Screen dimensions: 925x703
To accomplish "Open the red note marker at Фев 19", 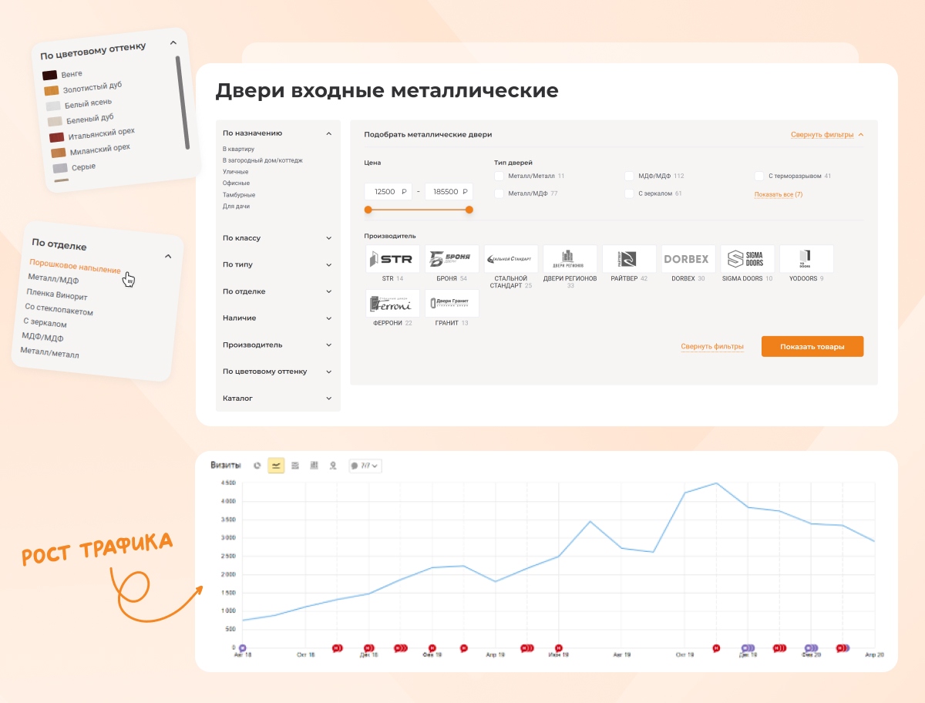I will coord(432,648).
